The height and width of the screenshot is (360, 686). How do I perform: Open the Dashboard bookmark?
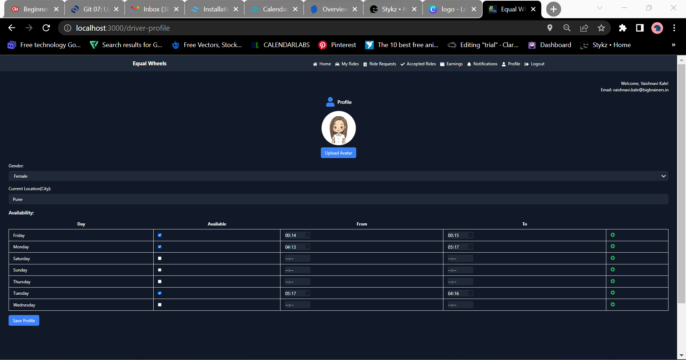[550, 45]
